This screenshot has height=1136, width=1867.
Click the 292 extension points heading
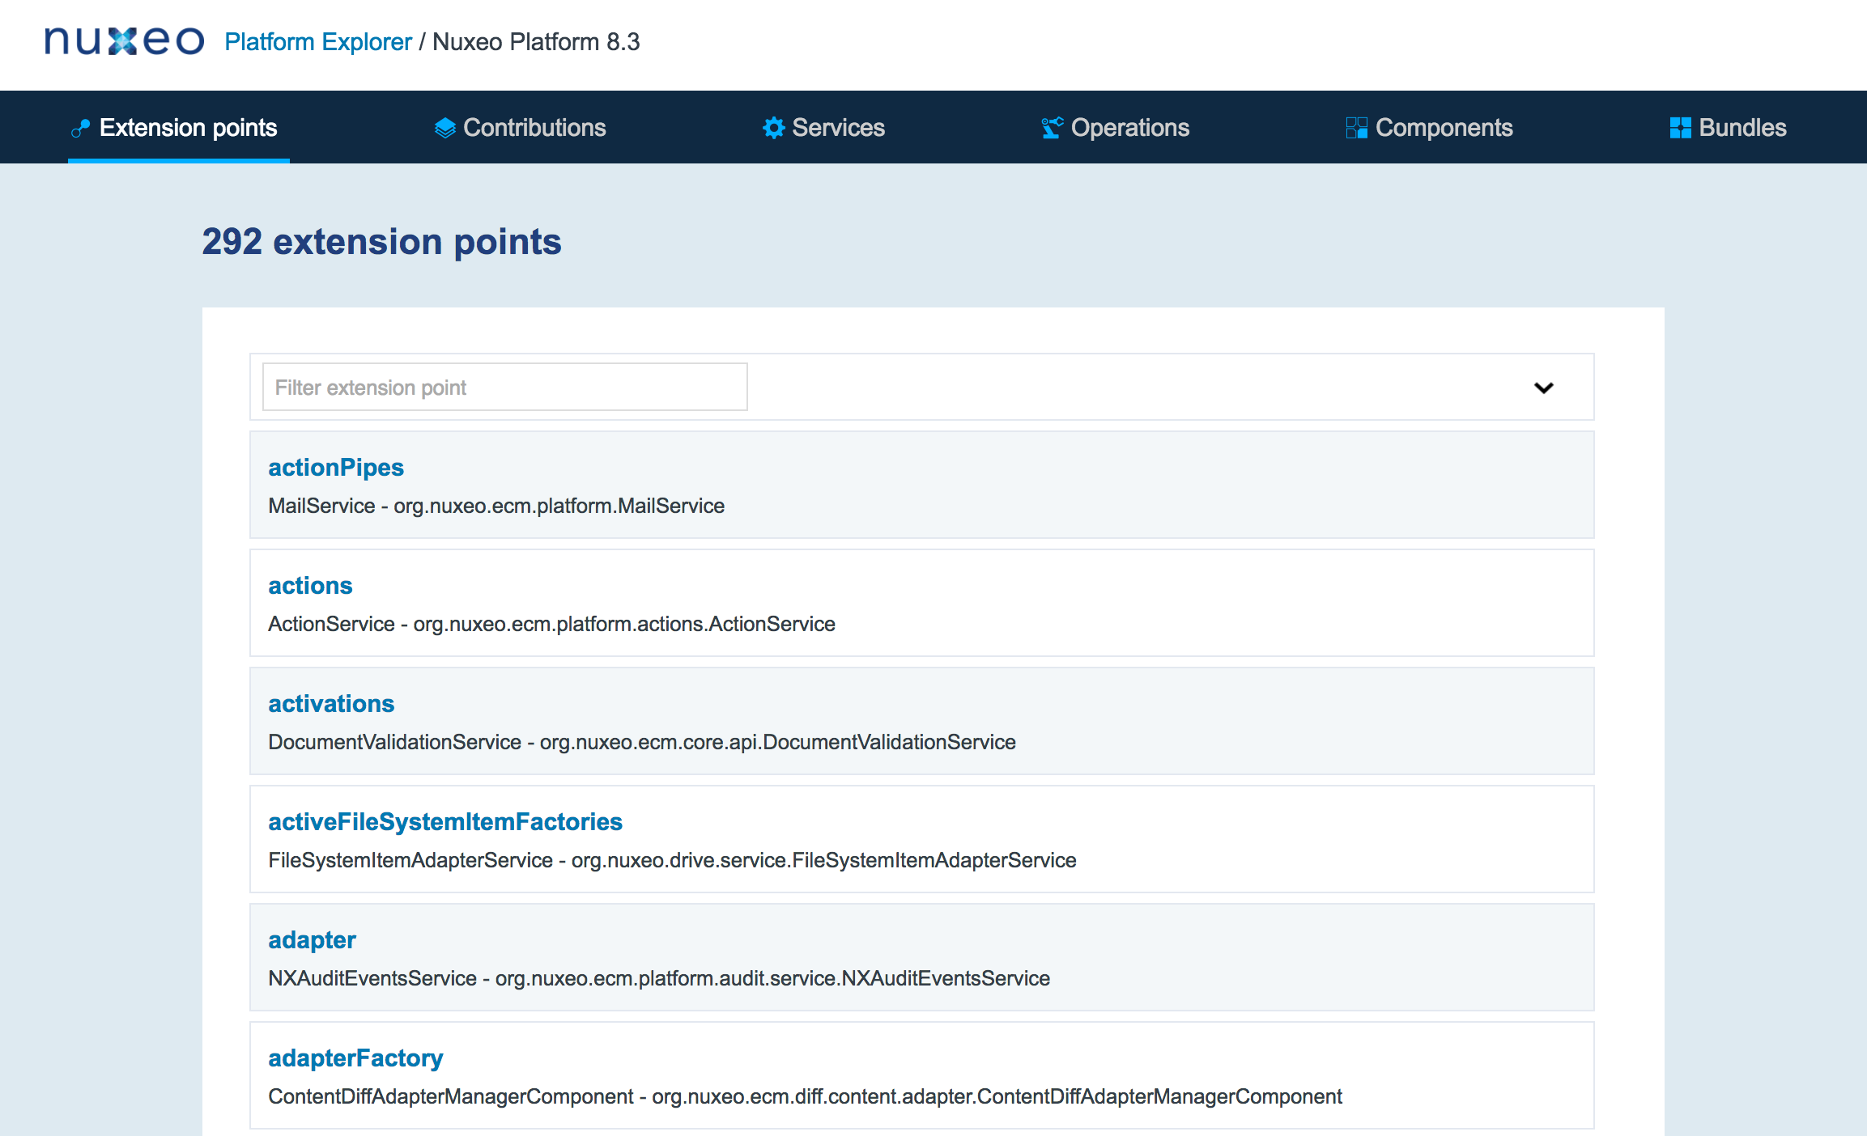click(x=381, y=242)
